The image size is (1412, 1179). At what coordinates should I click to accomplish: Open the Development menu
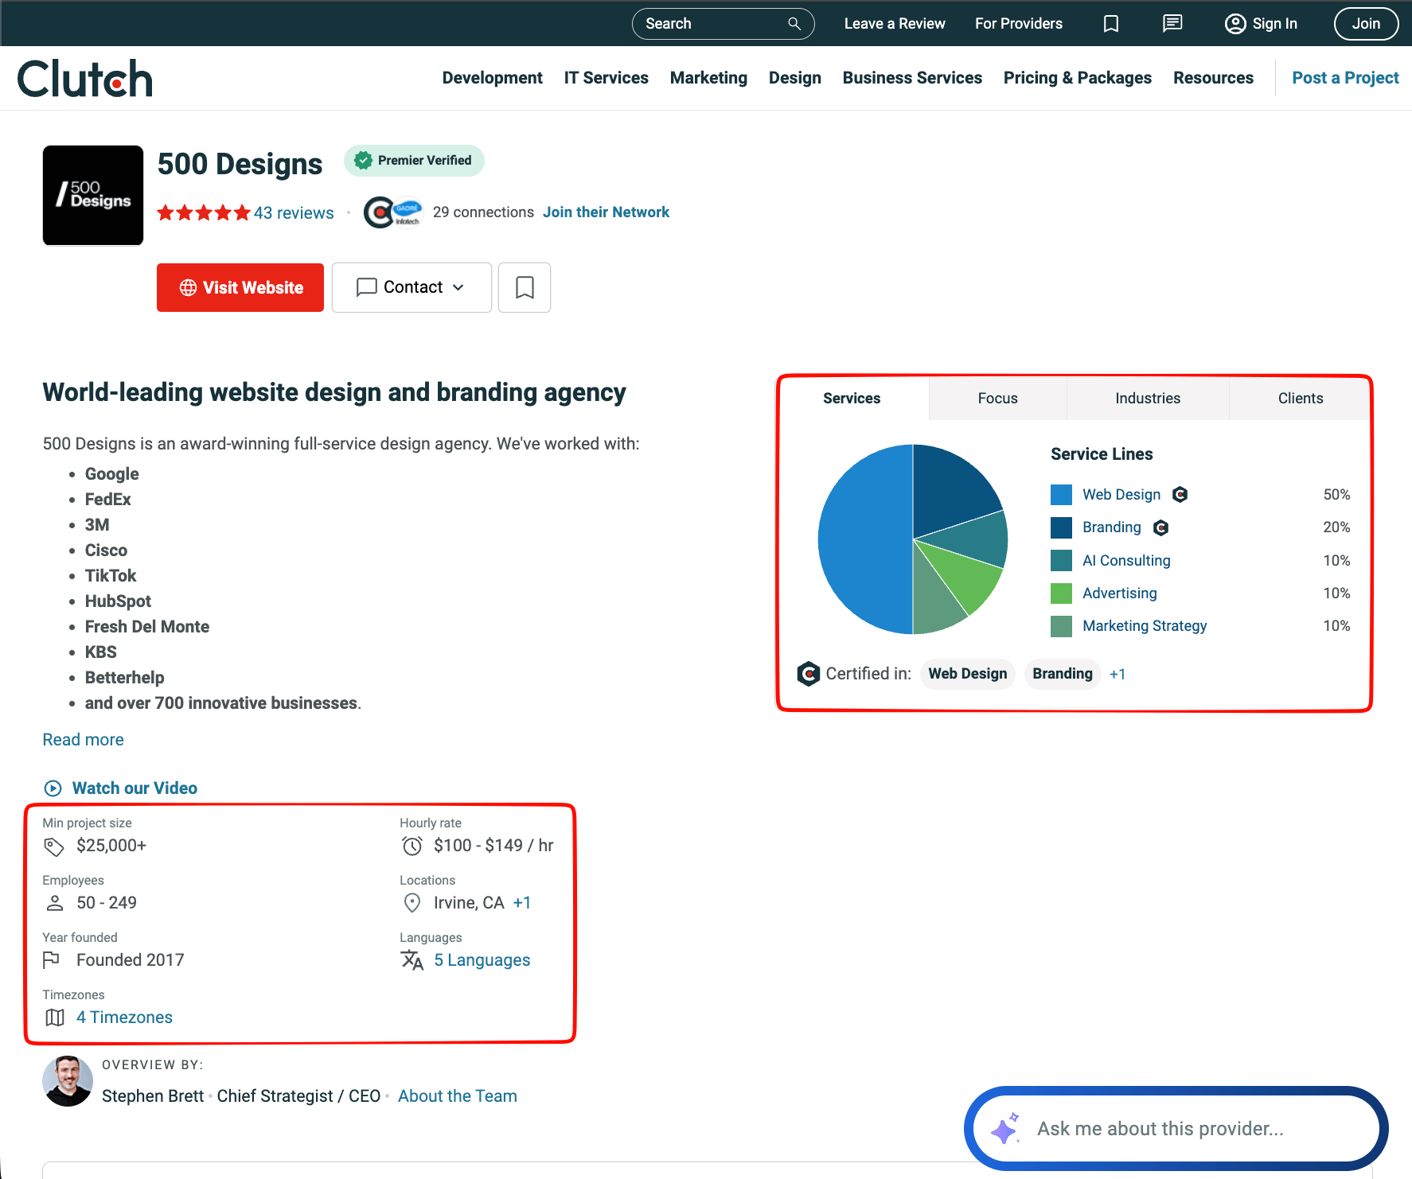tap(493, 78)
